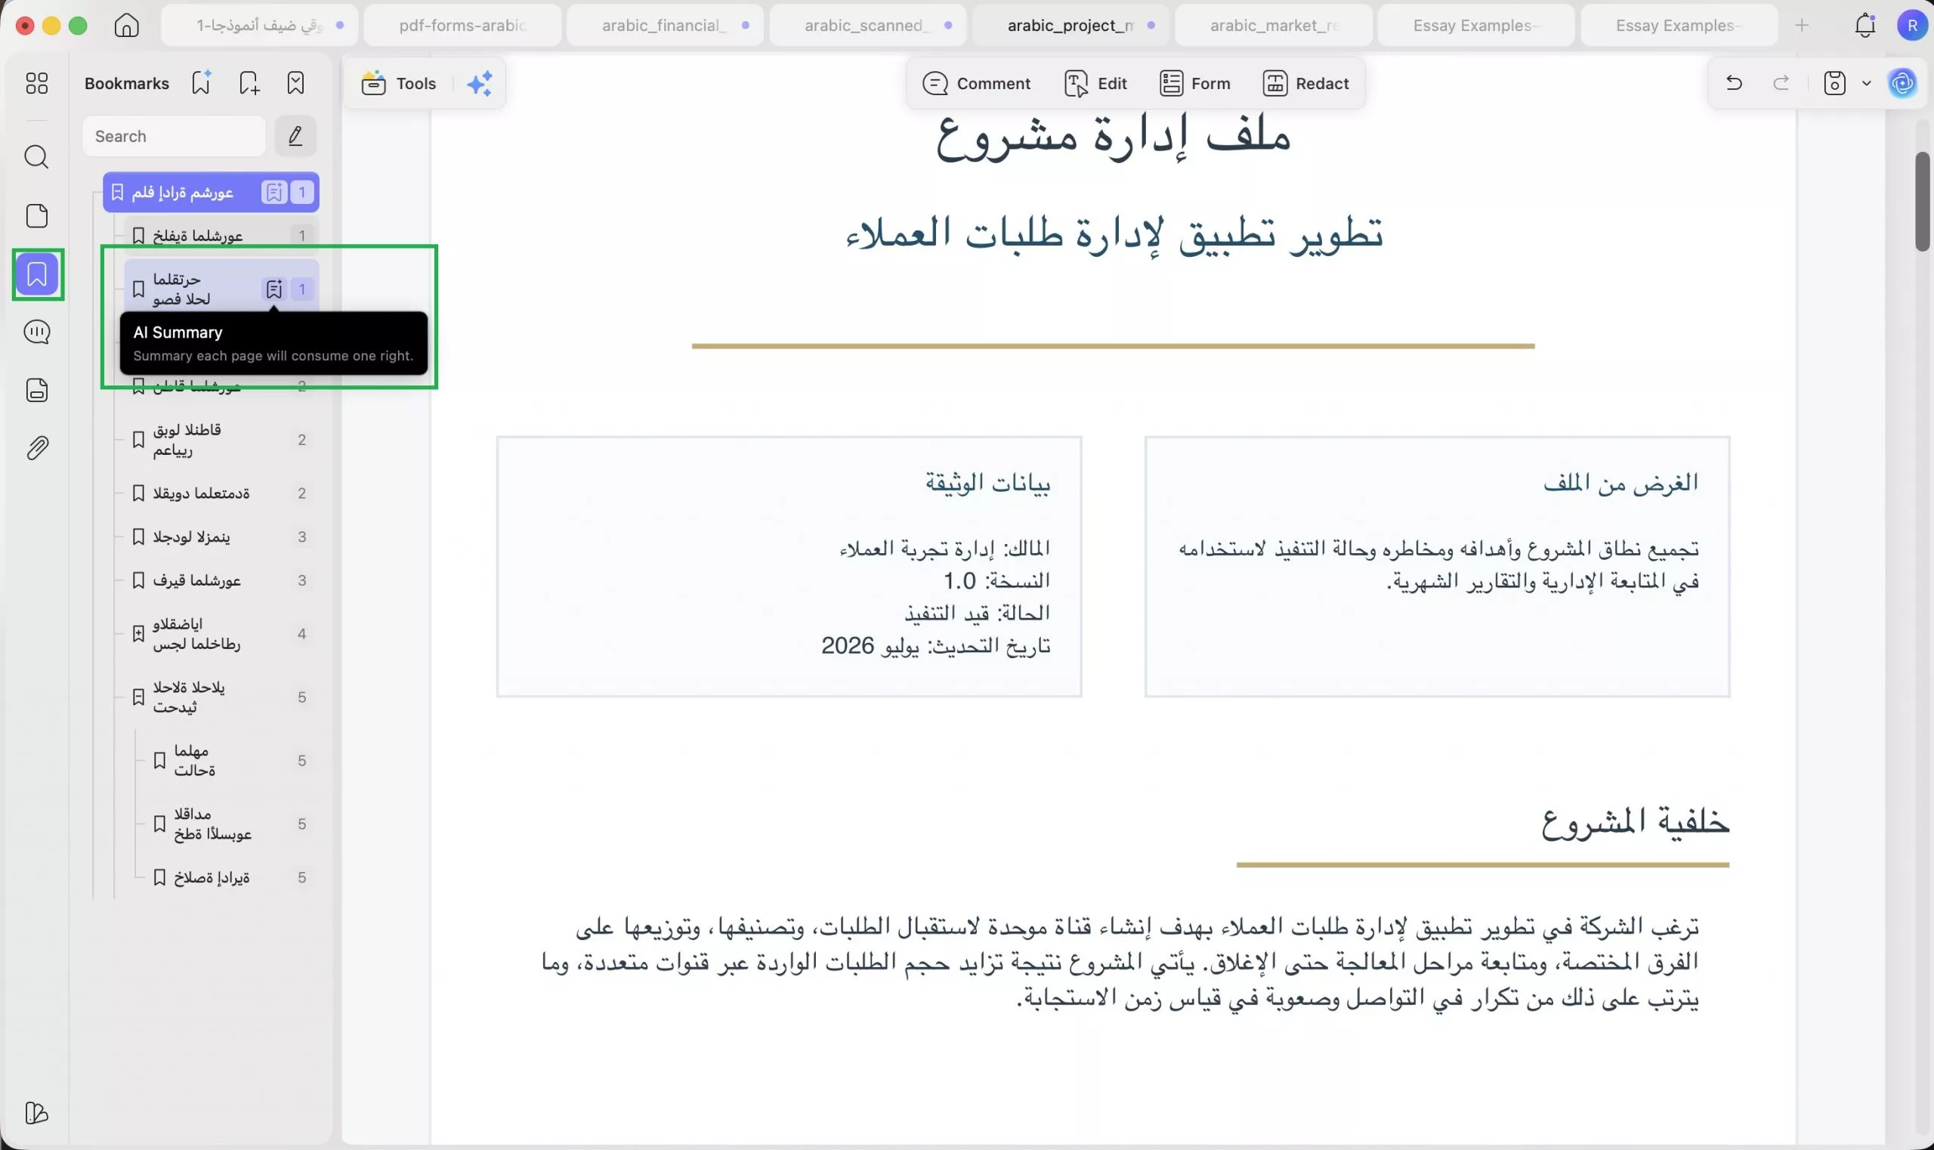Click AI Summary icon on عورشم ةرادإ فلم row
This screenshot has height=1150, width=1934.
(273, 192)
